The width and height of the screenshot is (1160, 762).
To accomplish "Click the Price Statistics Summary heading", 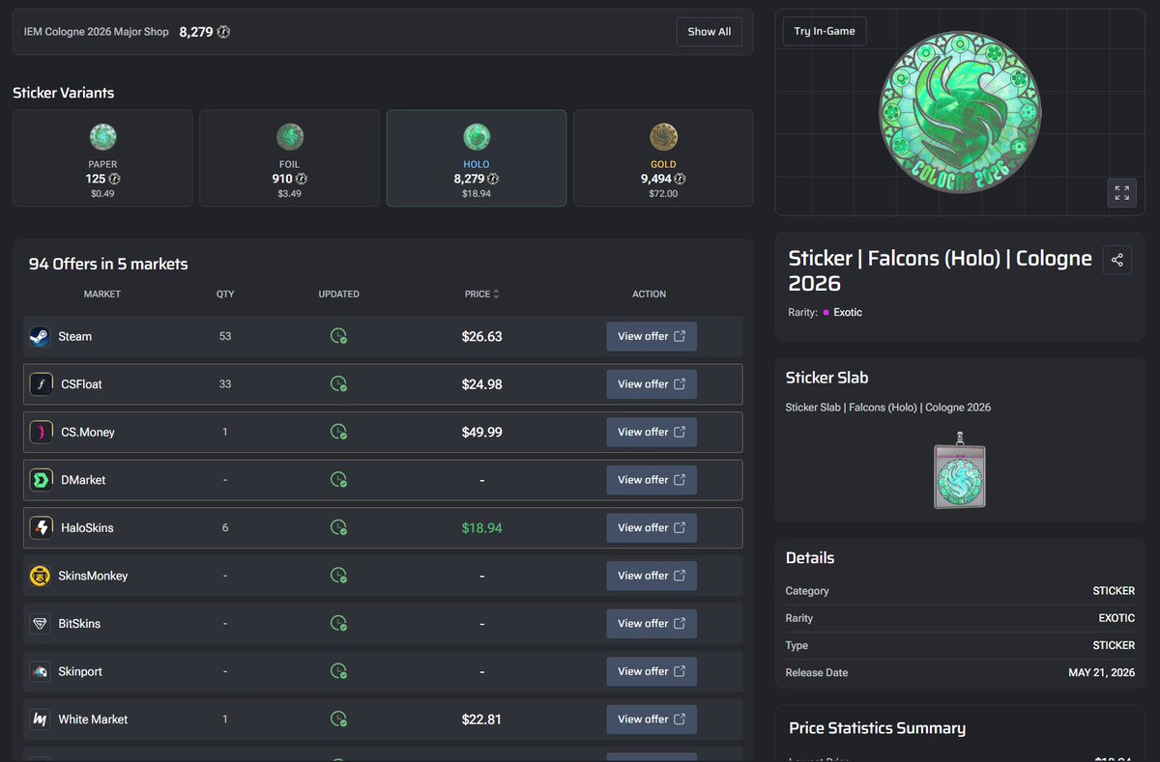I will click(877, 728).
